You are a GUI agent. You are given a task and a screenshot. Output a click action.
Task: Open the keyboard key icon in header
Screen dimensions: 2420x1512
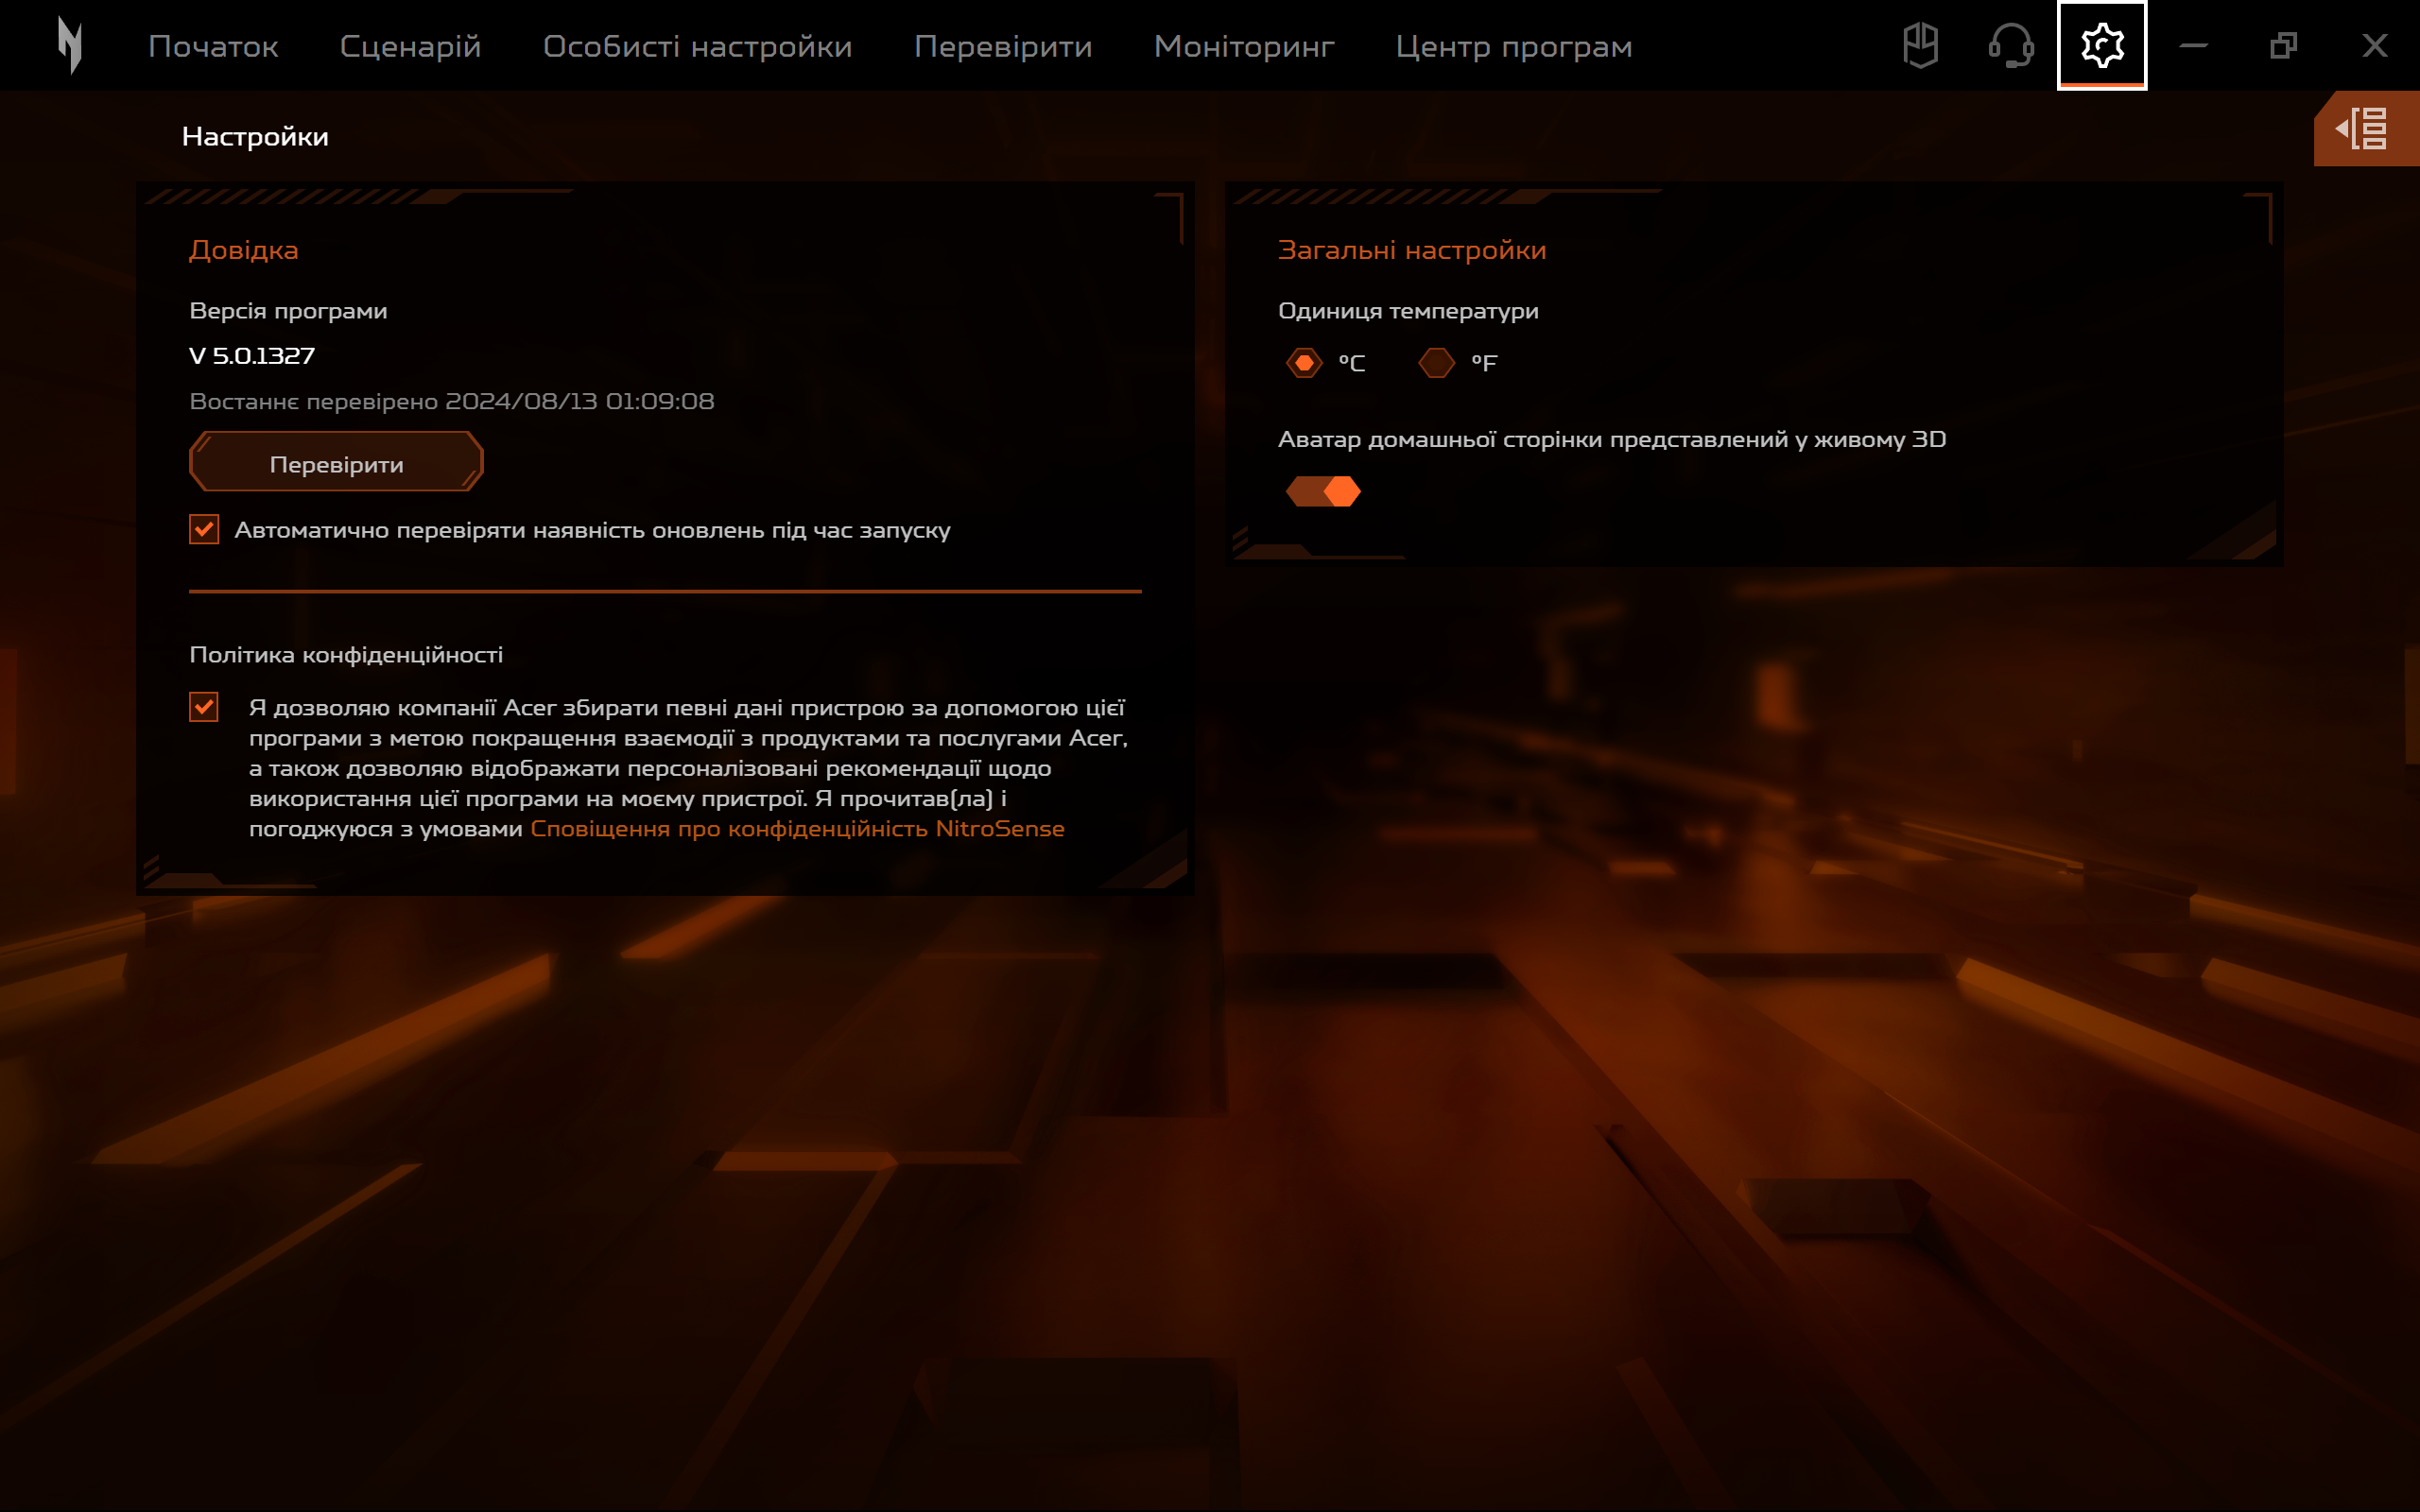[x=1920, y=46]
